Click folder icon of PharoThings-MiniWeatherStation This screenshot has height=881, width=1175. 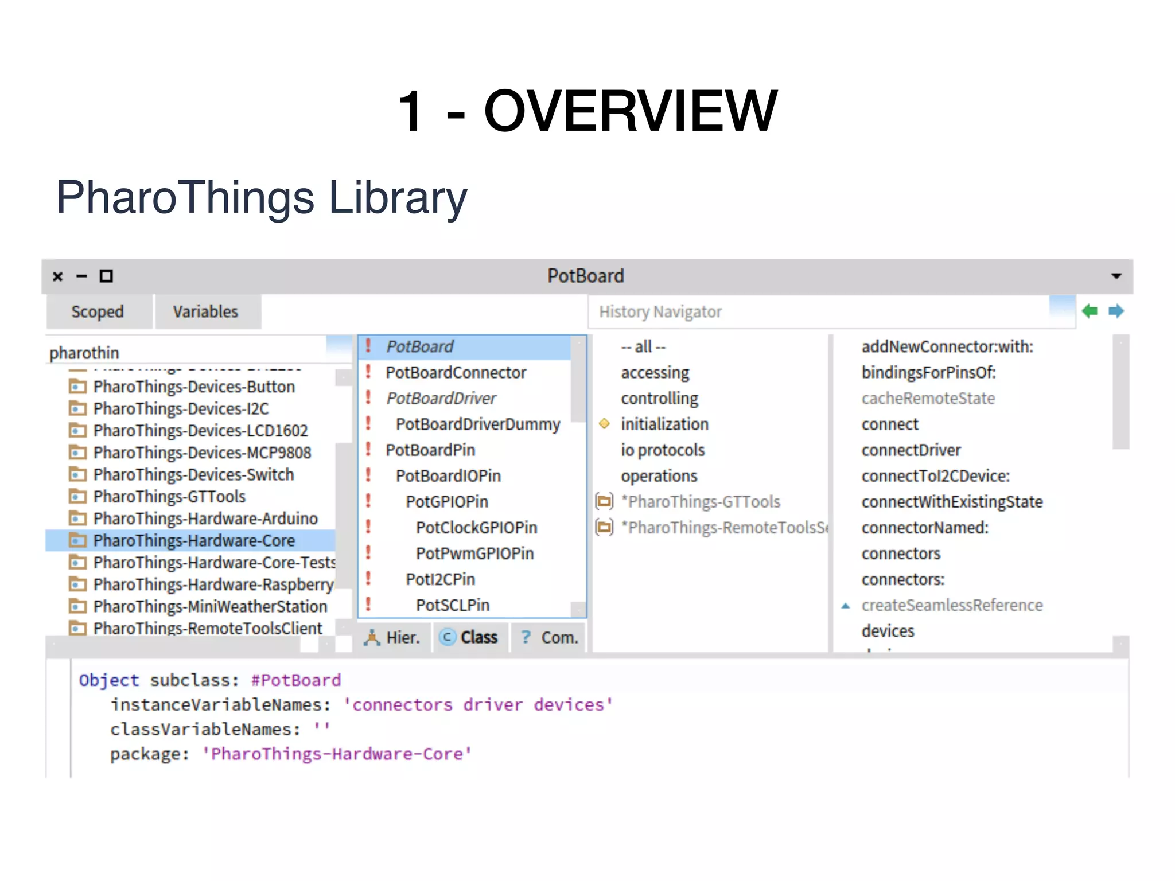point(77,606)
